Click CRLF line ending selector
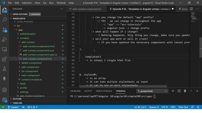Viewport: 202px width, 113px height. 173,107
